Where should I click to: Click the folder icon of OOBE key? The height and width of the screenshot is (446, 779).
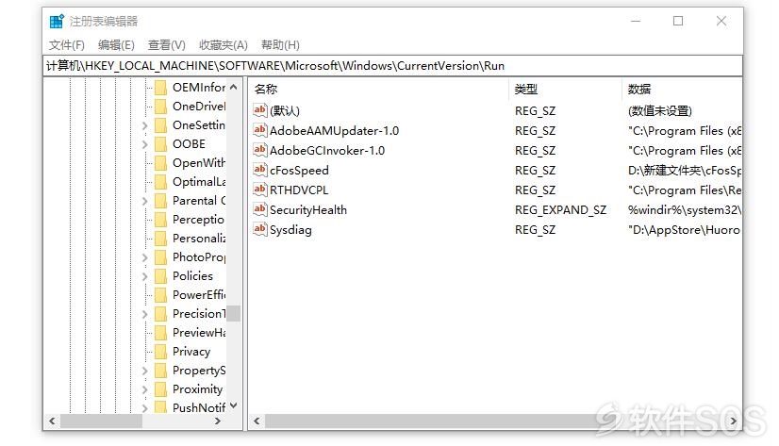pos(160,144)
